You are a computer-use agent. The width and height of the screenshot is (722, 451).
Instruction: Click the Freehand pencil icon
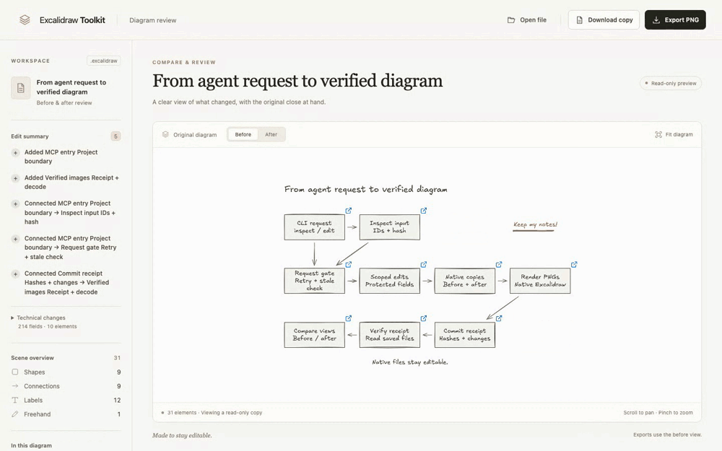click(14, 414)
